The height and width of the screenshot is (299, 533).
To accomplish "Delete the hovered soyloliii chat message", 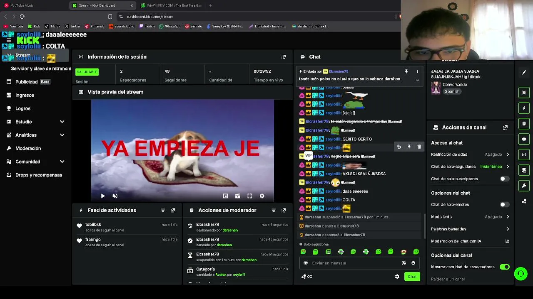I will (419, 147).
